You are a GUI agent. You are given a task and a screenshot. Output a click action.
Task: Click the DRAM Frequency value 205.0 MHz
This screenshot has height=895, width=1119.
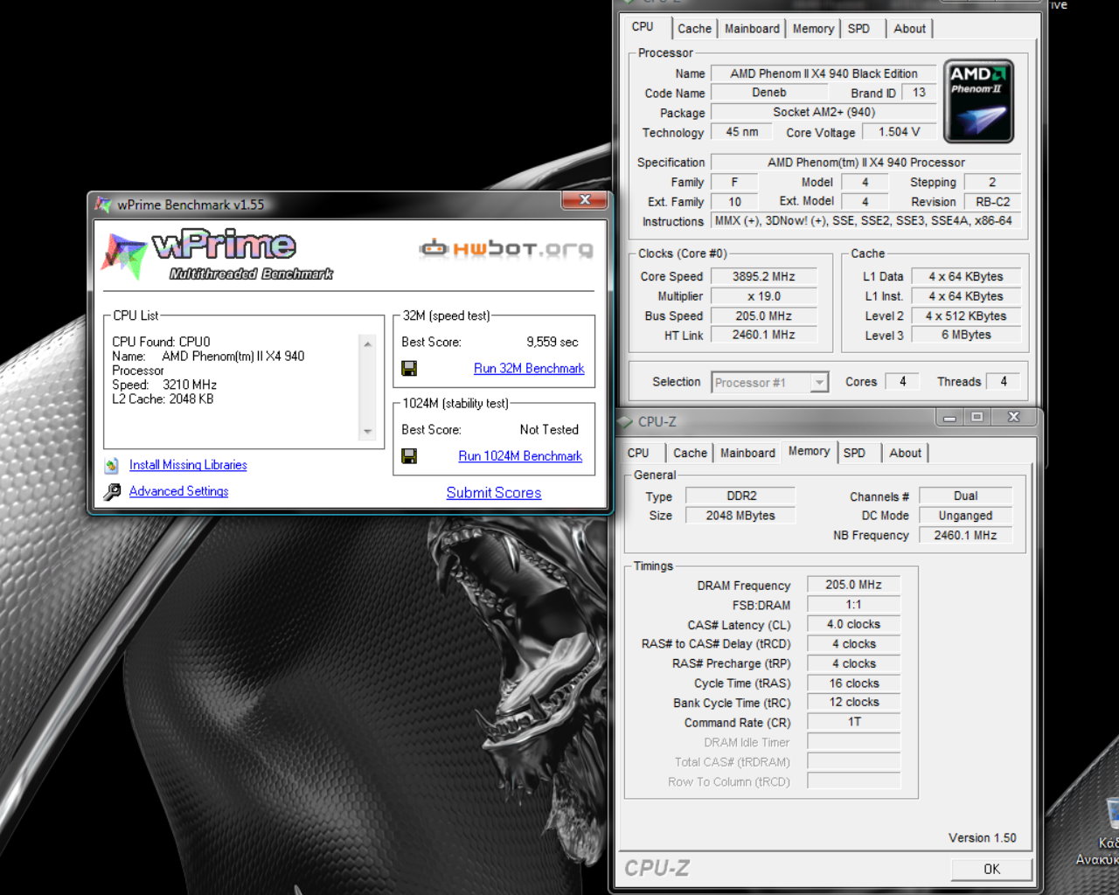pos(853,585)
